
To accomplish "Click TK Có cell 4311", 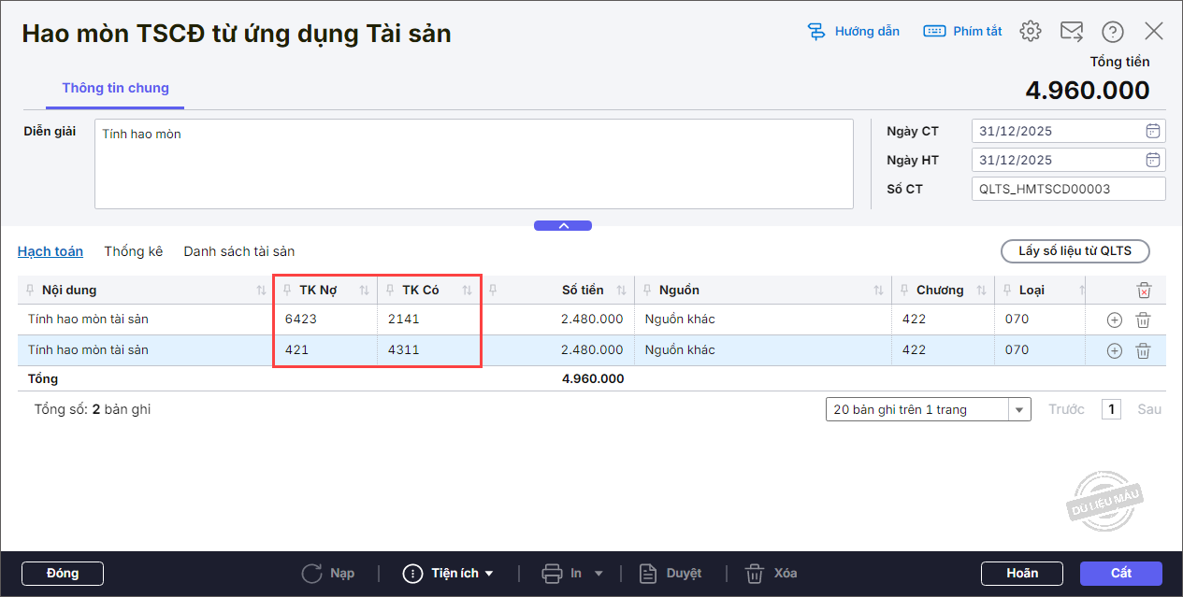I will click(428, 350).
